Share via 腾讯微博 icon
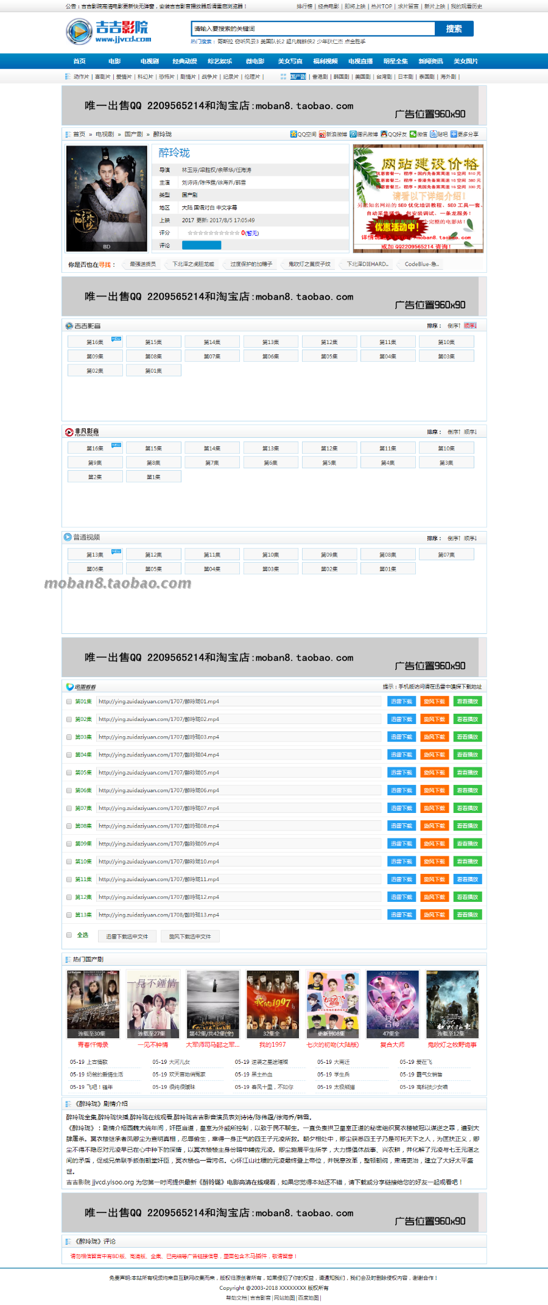The width and height of the screenshot is (548, 1305). point(353,134)
